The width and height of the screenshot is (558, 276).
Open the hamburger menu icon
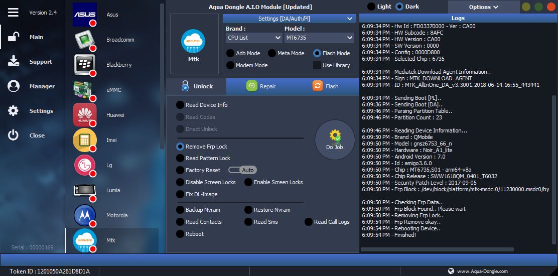13,13
